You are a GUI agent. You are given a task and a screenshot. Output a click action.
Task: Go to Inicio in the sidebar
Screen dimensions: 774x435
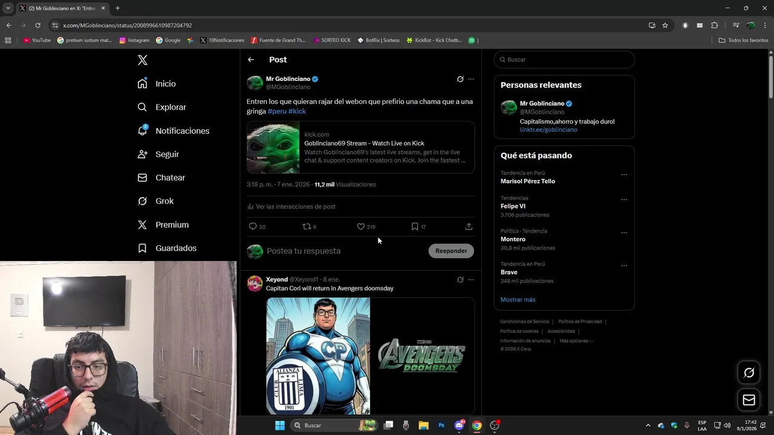click(157, 83)
